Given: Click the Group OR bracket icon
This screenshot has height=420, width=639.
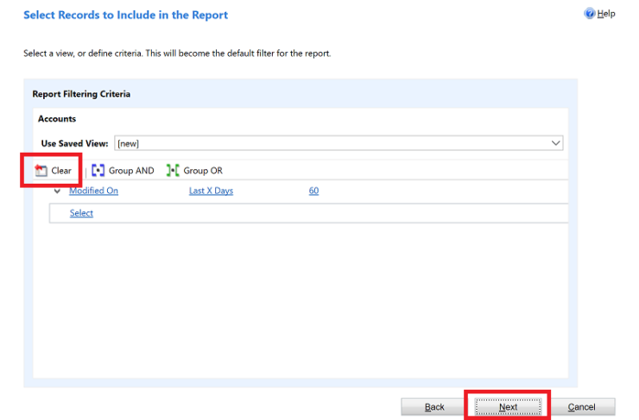Looking at the screenshot, I should point(173,170).
